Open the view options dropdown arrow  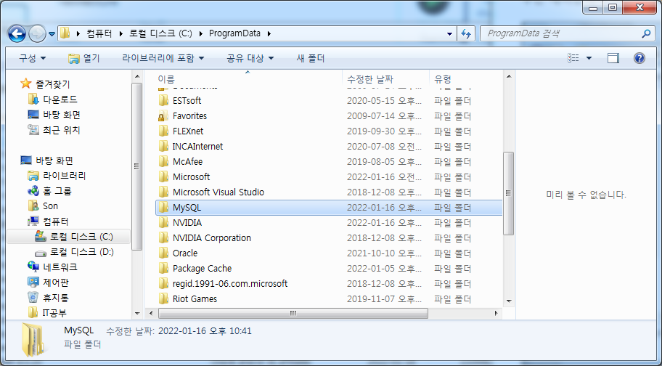point(589,58)
